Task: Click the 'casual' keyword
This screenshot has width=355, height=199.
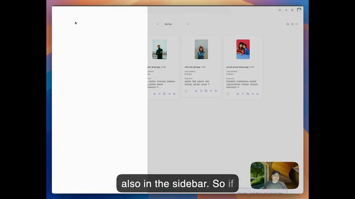Action: (204, 84)
